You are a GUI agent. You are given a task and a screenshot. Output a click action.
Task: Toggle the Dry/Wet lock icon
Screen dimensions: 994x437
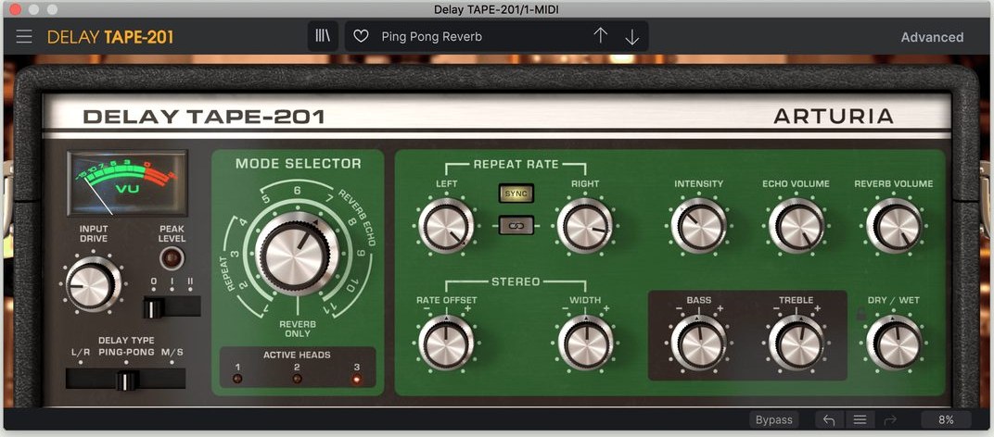point(860,314)
